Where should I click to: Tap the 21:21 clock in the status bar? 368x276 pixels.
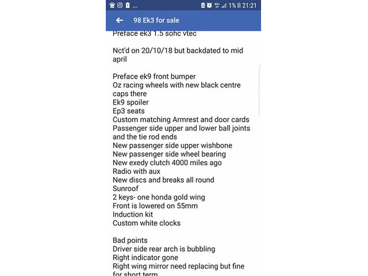pyautogui.click(x=250, y=5)
